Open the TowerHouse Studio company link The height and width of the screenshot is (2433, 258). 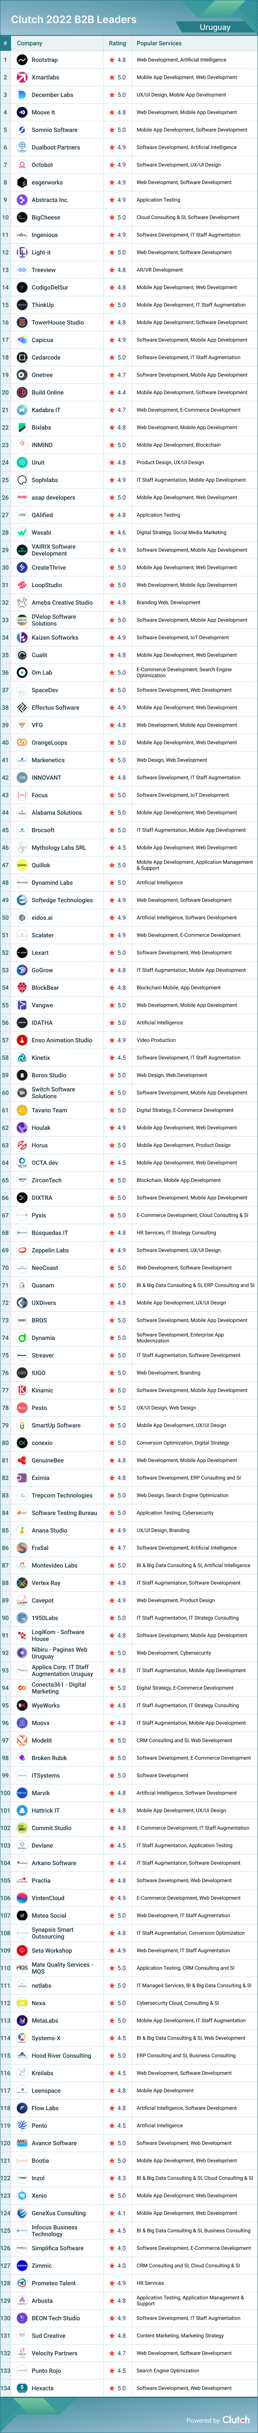(x=57, y=322)
